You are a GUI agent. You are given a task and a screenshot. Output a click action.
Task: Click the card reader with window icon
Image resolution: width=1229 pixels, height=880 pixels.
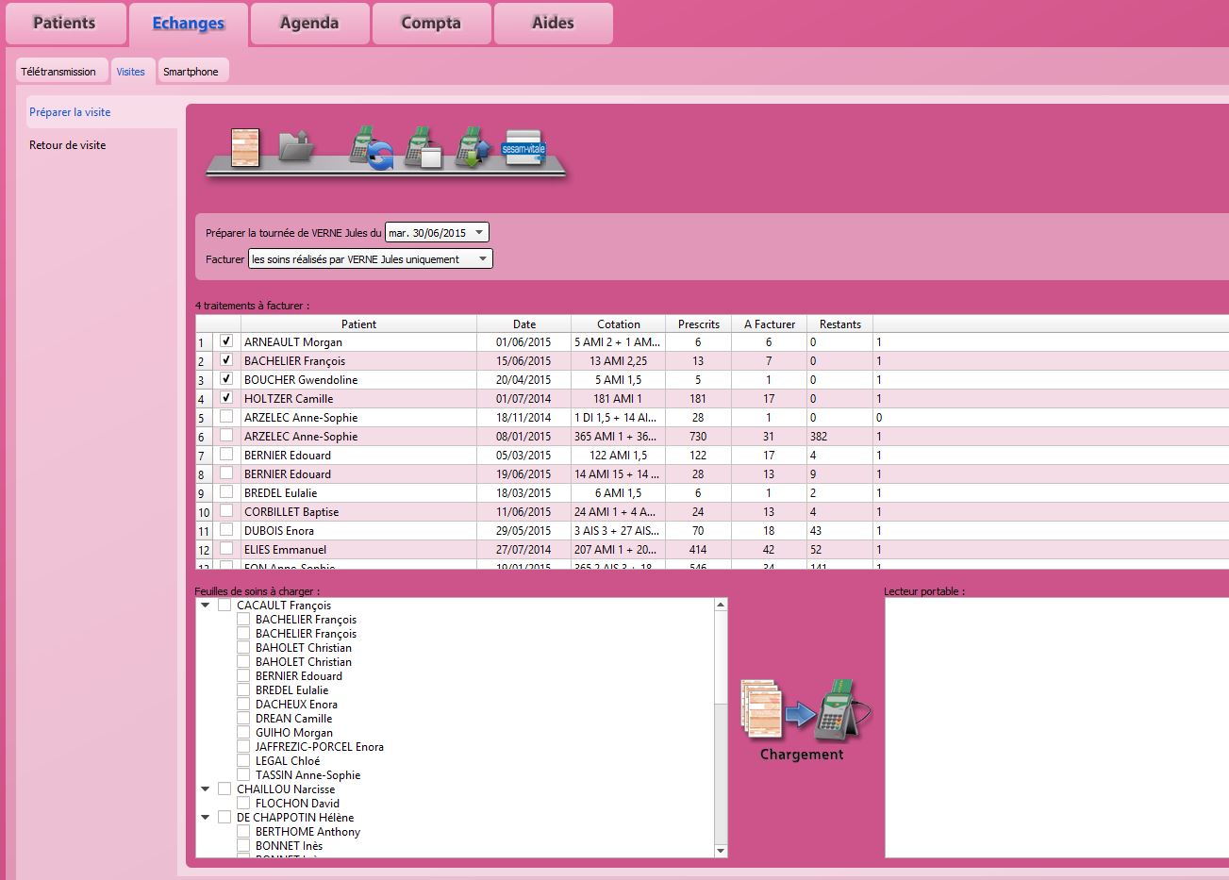tap(424, 147)
